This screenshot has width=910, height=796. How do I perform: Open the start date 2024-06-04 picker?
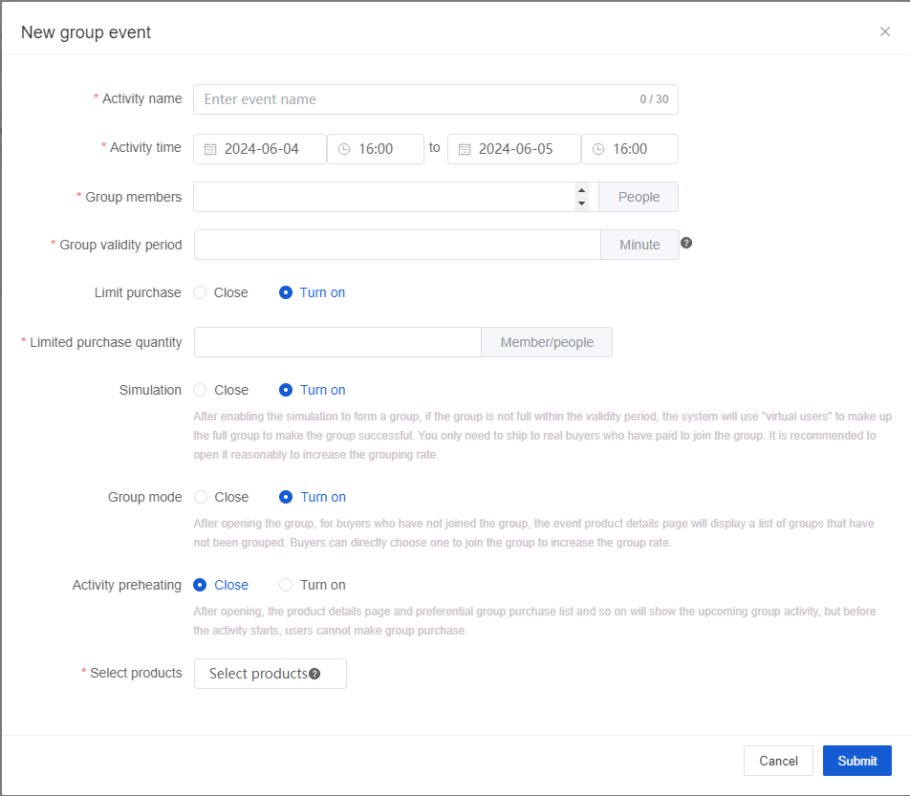click(259, 149)
